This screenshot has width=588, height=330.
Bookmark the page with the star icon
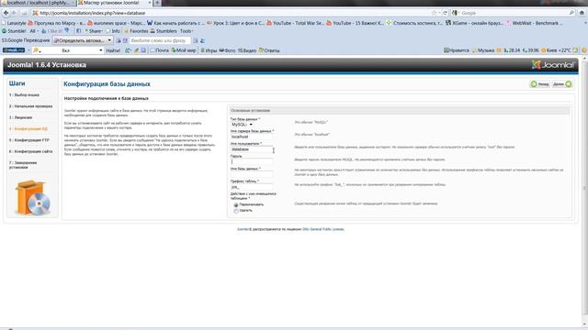tap(435, 13)
